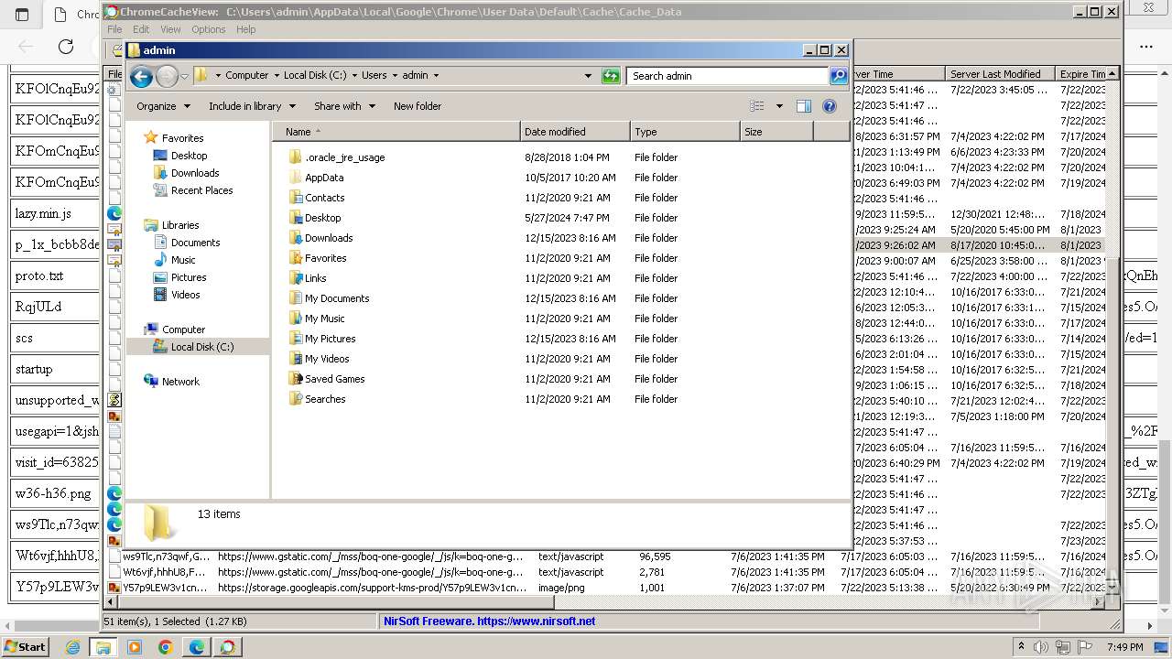Select Users in the address breadcrumb
This screenshot has width=1172, height=659.
[374, 76]
